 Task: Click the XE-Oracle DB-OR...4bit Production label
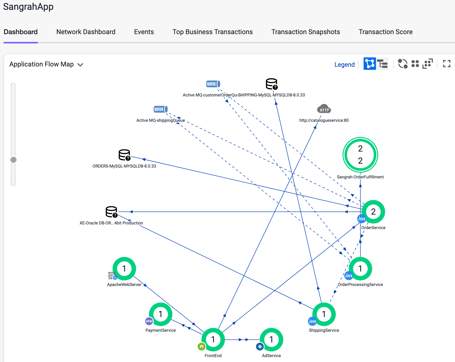tap(111, 223)
